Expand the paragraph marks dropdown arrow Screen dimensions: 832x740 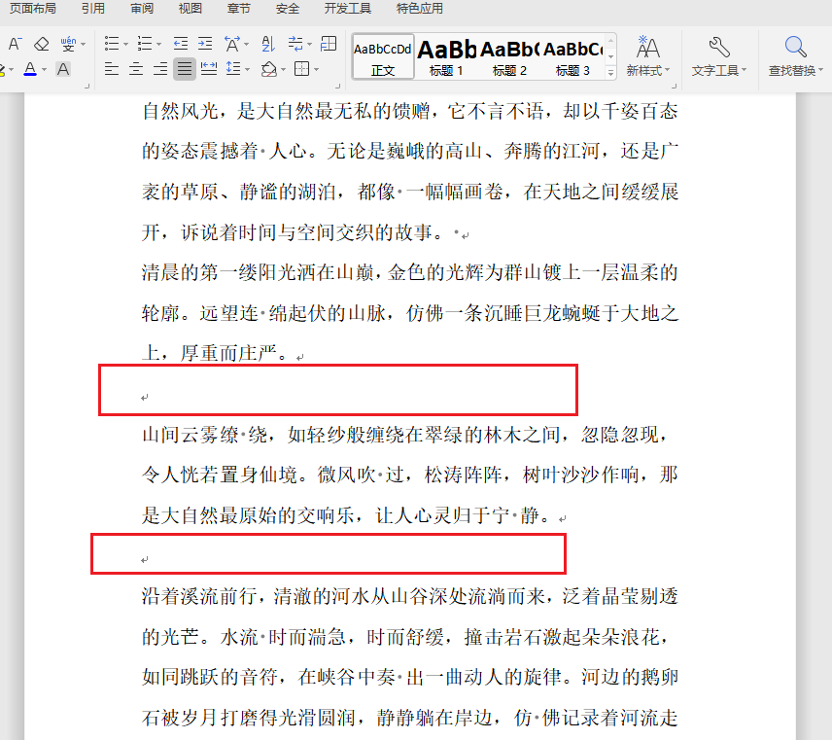[309, 44]
